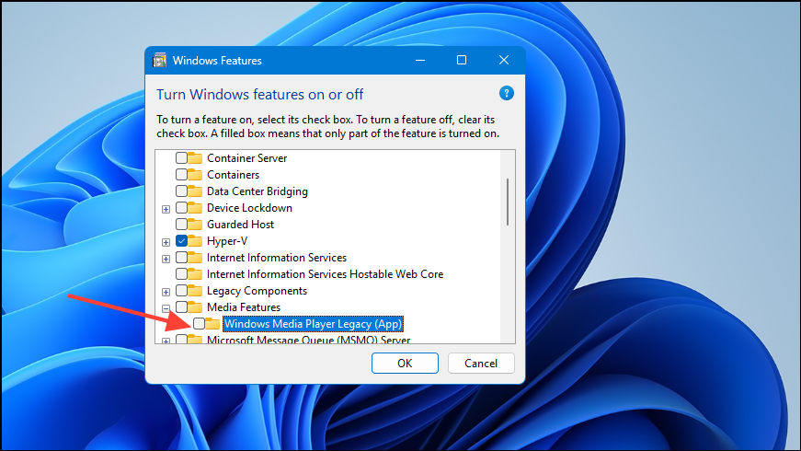801x451 pixels.
Task: Select the Media Features tree item label
Action: (244, 307)
